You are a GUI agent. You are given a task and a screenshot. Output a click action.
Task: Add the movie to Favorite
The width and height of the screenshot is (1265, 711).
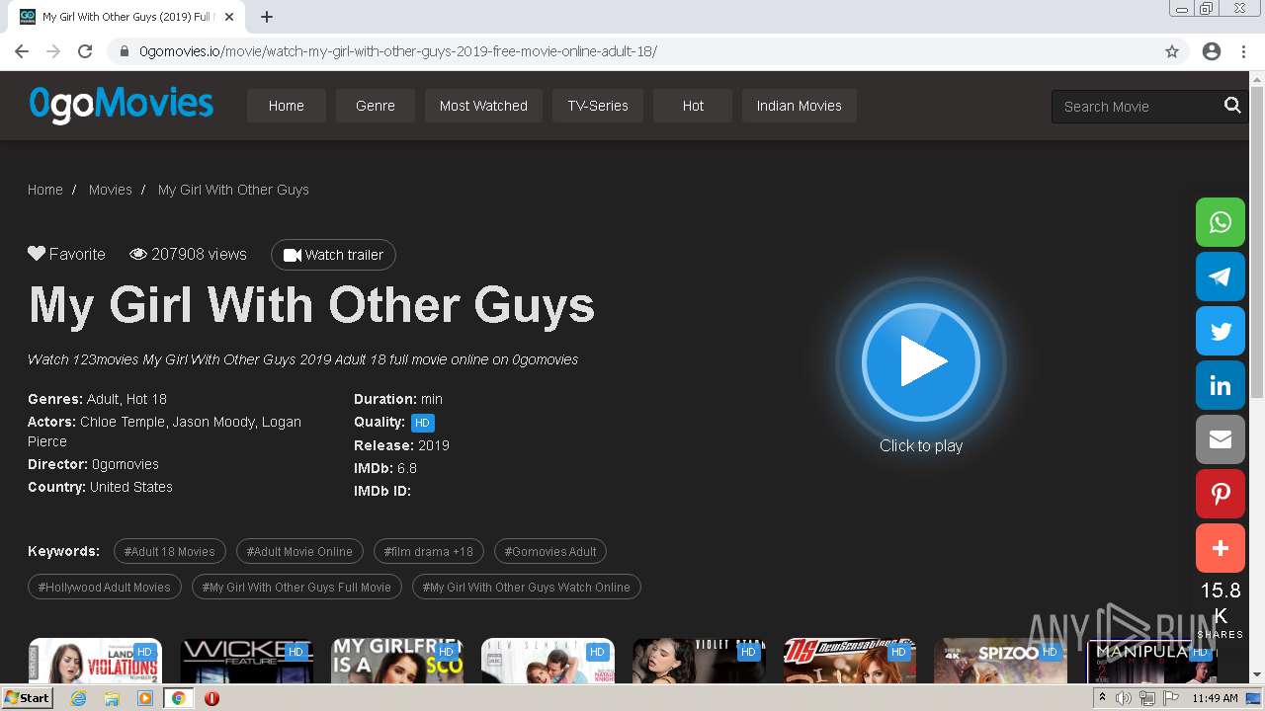point(66,254)
